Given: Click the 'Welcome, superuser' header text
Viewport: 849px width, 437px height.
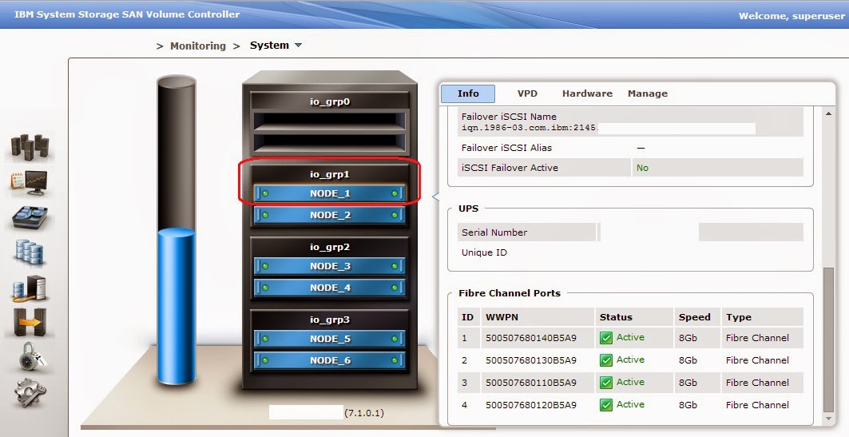Looking at the screenshot, I should 791,16.
